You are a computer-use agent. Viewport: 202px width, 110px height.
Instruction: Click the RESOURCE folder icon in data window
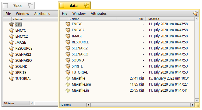pyautogui.click(x=68, y=42)
